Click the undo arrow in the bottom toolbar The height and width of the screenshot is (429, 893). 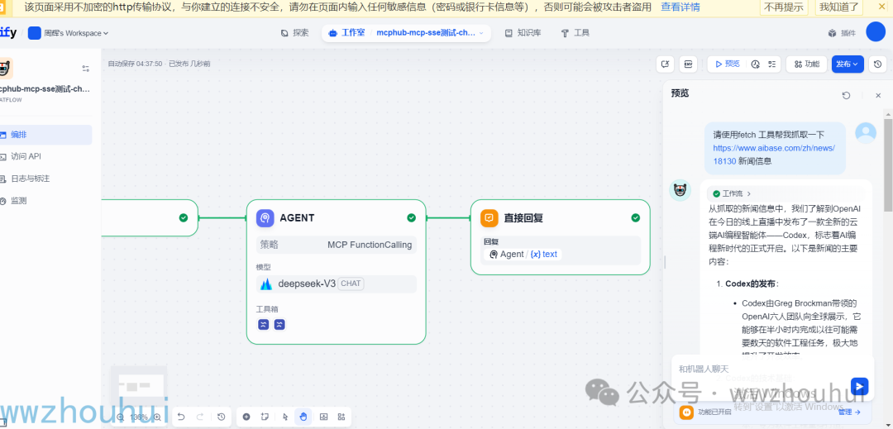(181, 417)
